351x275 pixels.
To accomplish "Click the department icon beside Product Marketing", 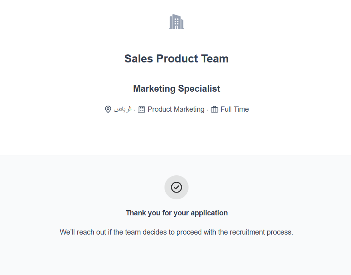I will coord(142,109).
